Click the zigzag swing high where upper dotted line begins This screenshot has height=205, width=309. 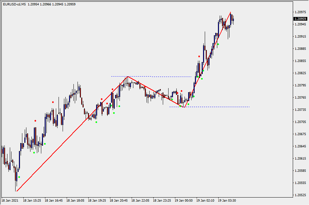pos(128,77)
